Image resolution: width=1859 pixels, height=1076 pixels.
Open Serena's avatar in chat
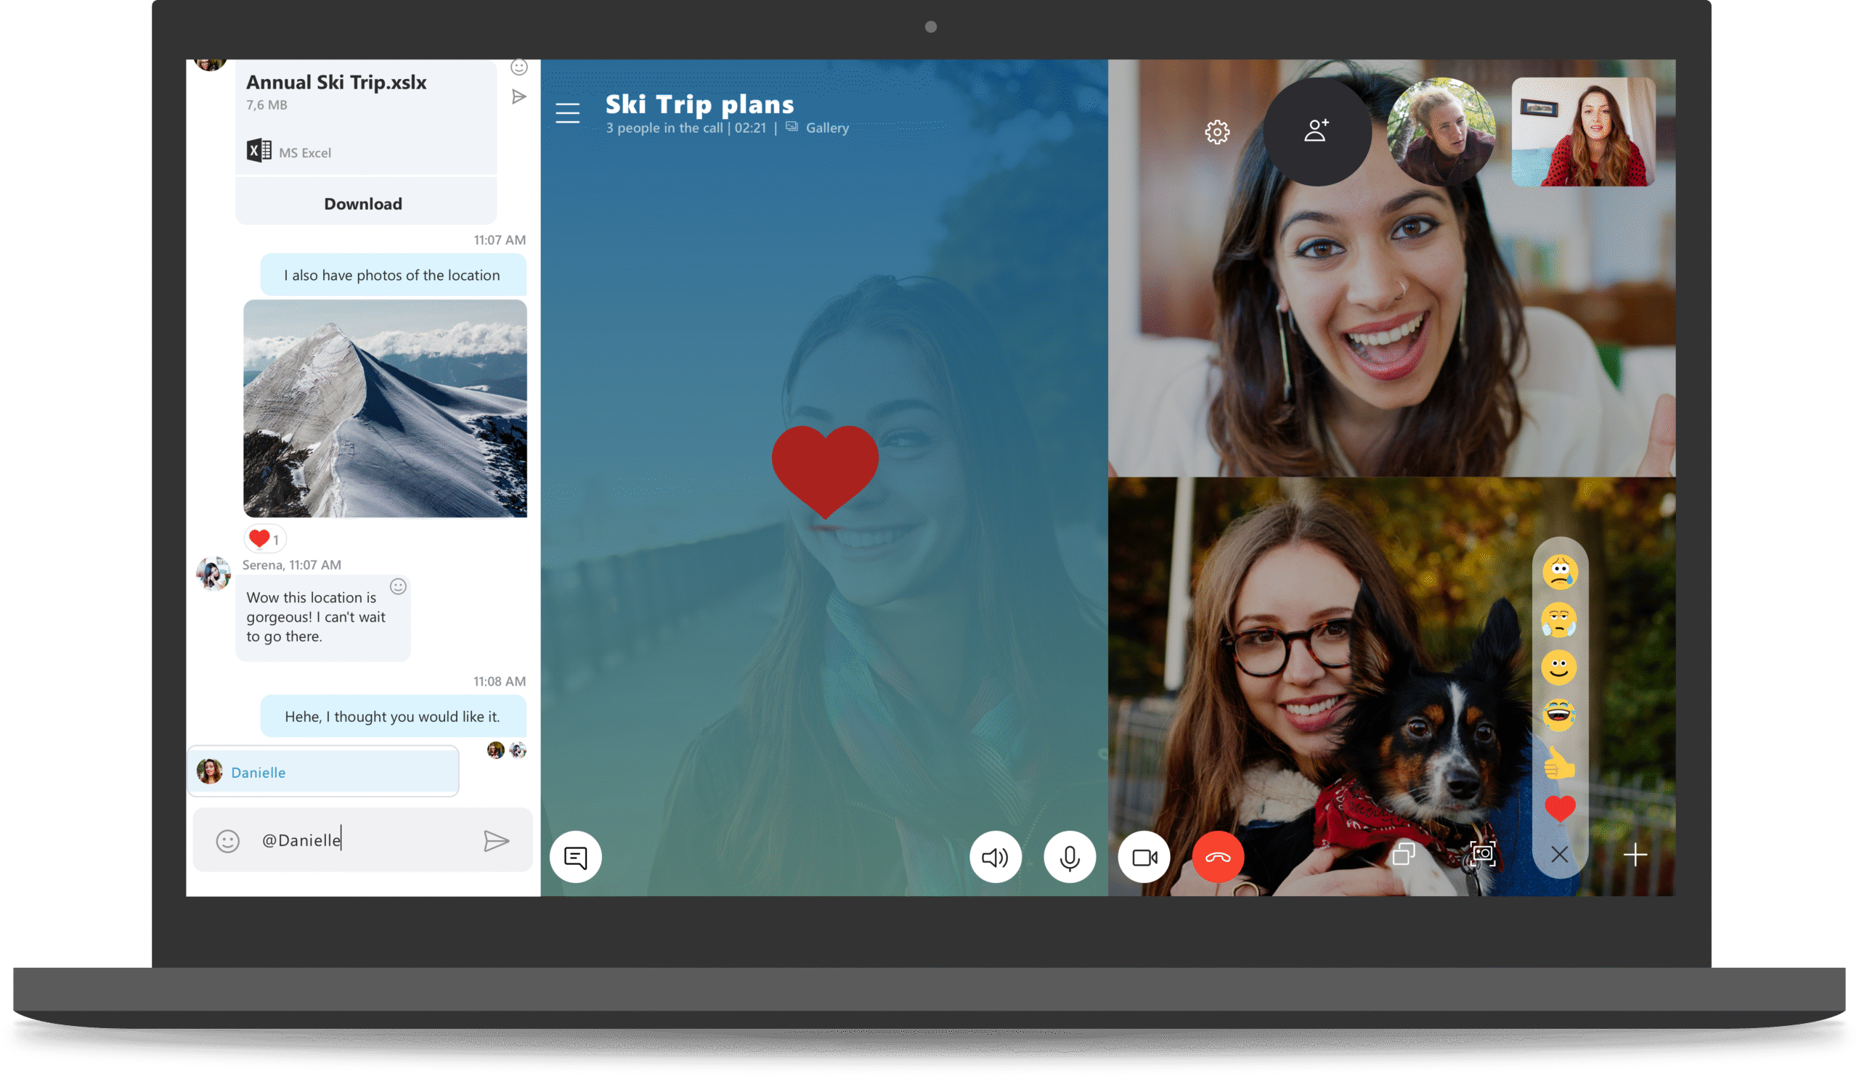click(213, 573)
